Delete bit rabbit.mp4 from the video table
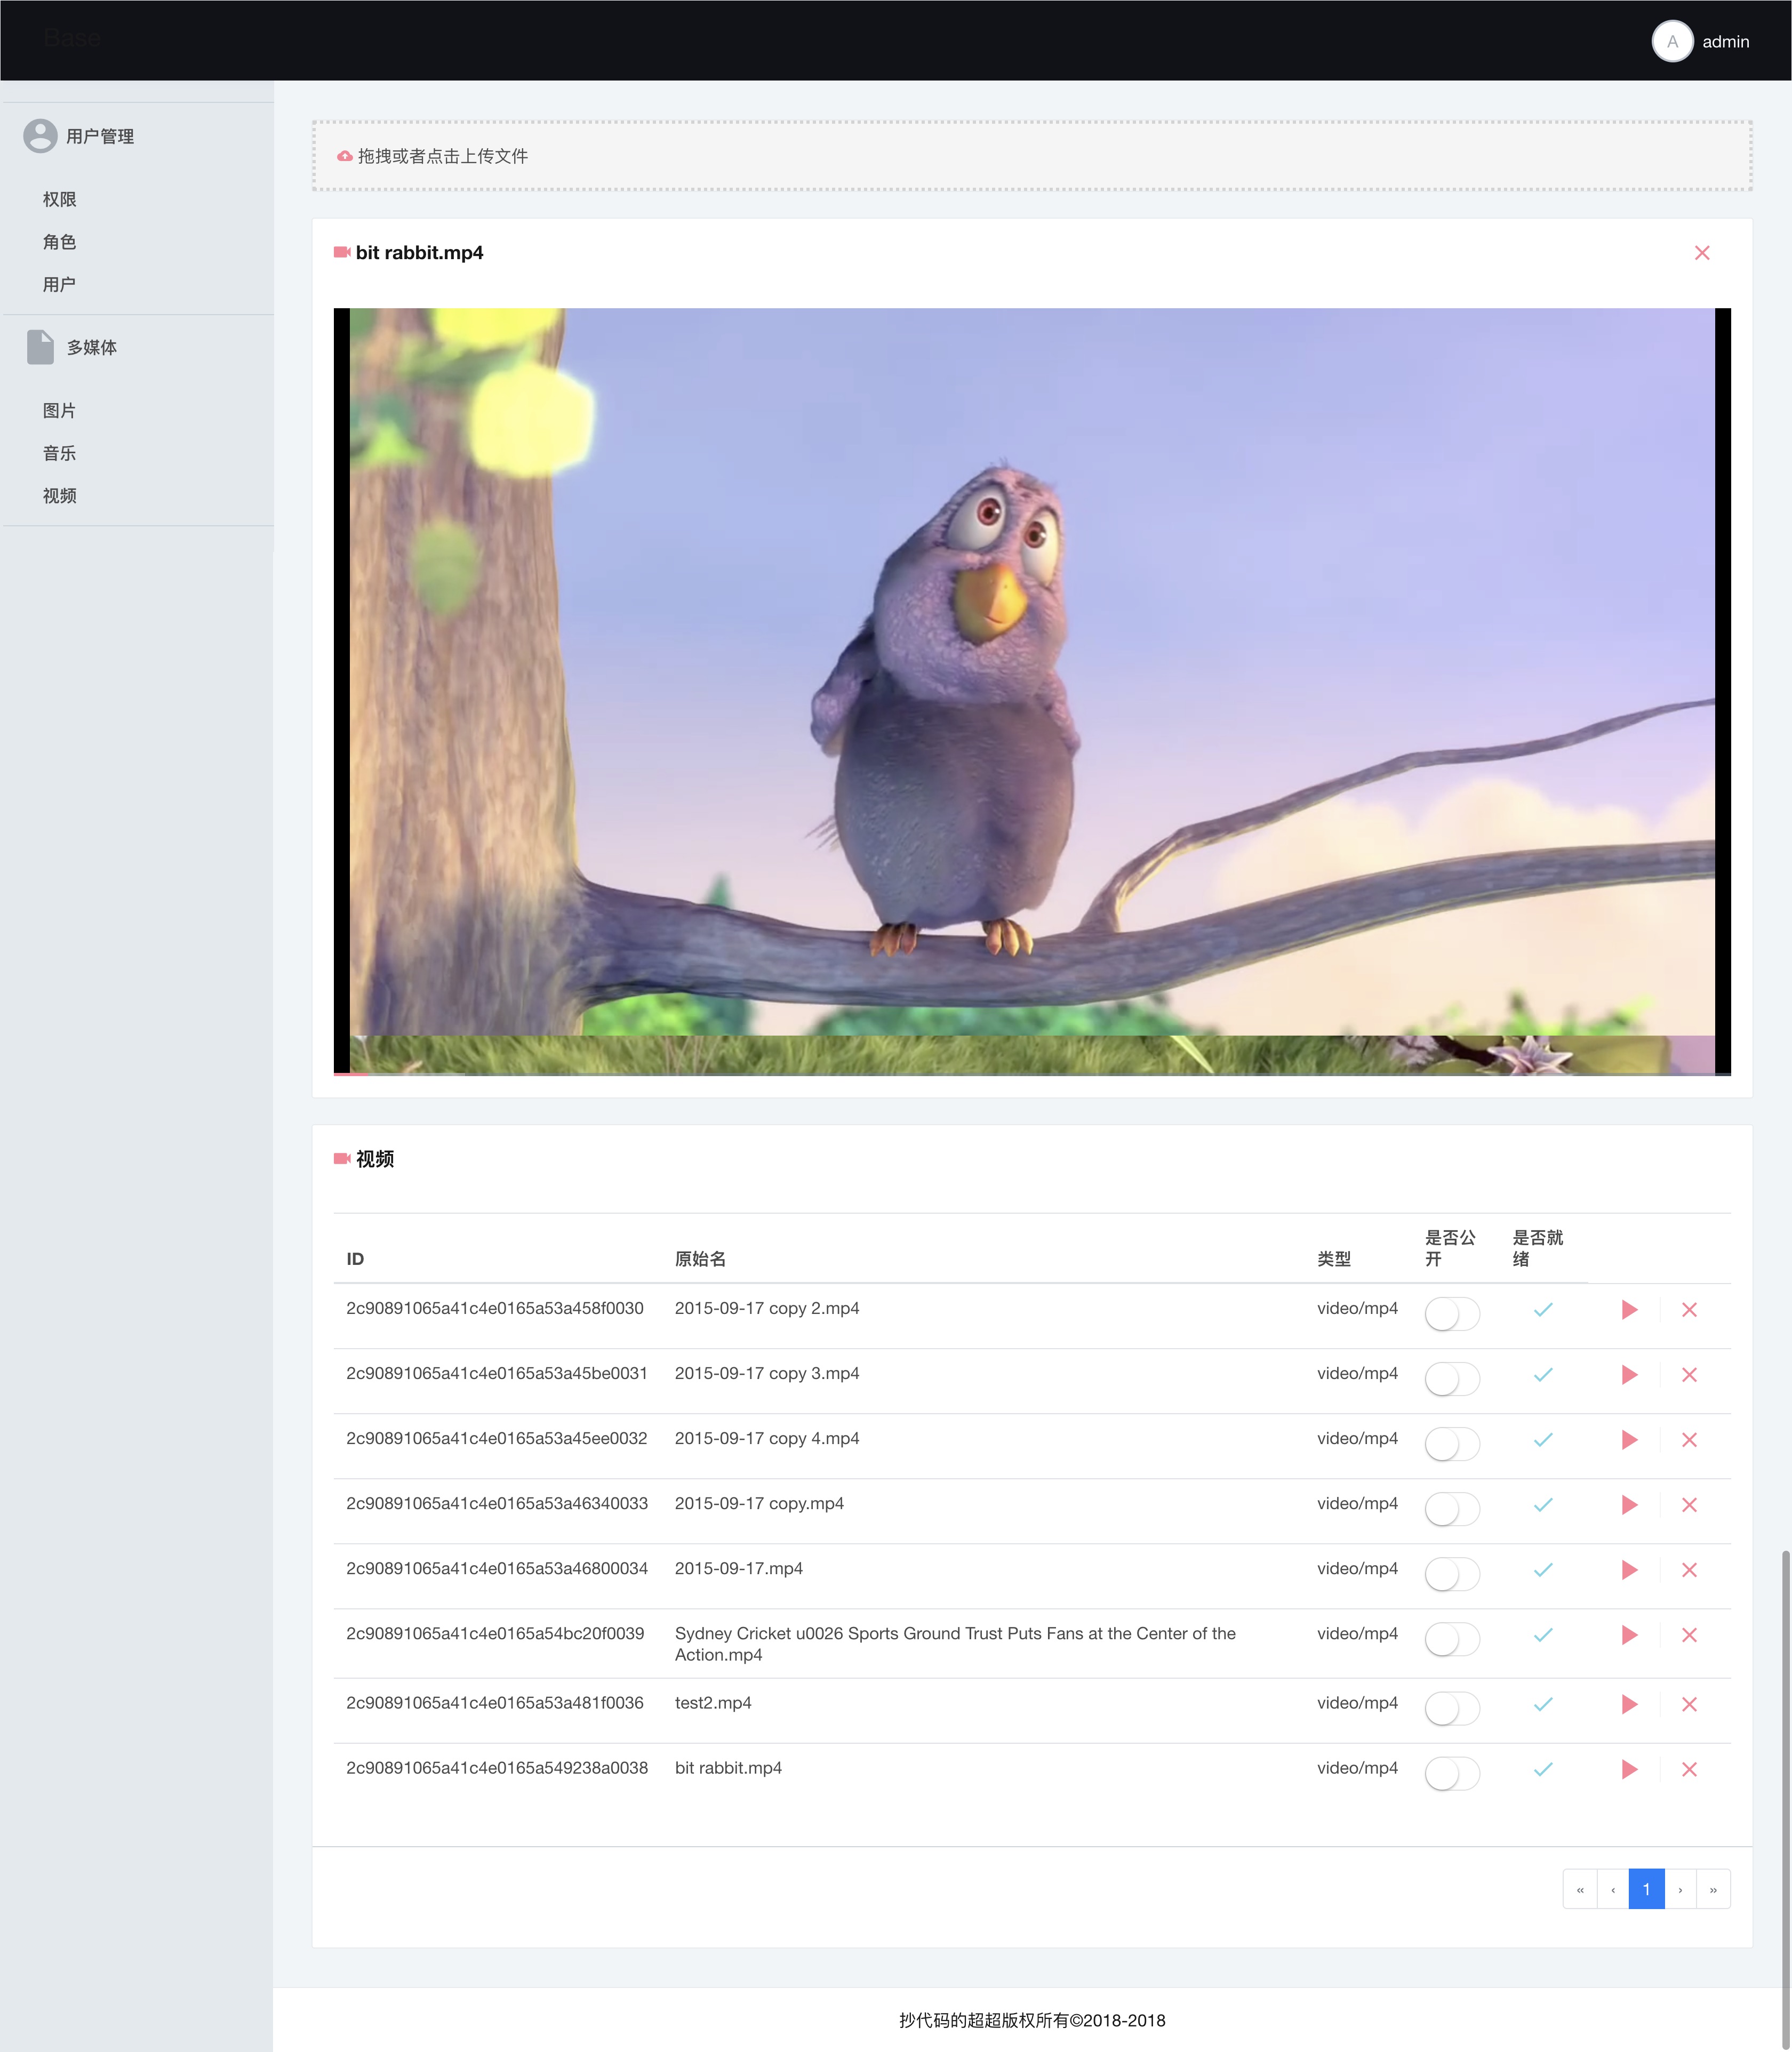The width and height of the screenshot is (1792, 2052). pos(1689,1769)
